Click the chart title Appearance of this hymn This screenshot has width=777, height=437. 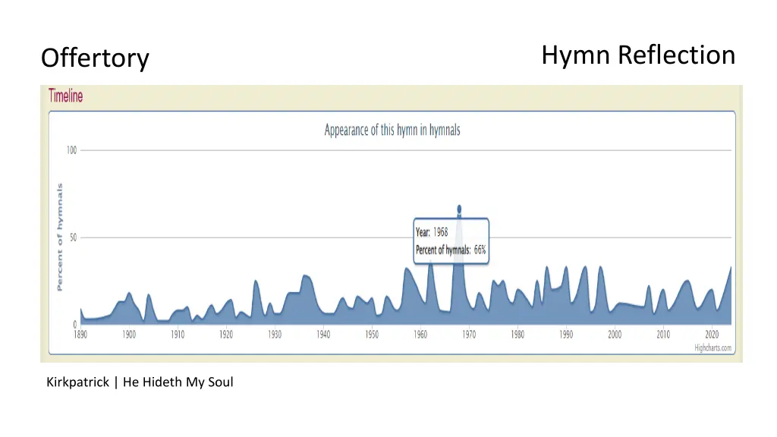pos(392,130)
